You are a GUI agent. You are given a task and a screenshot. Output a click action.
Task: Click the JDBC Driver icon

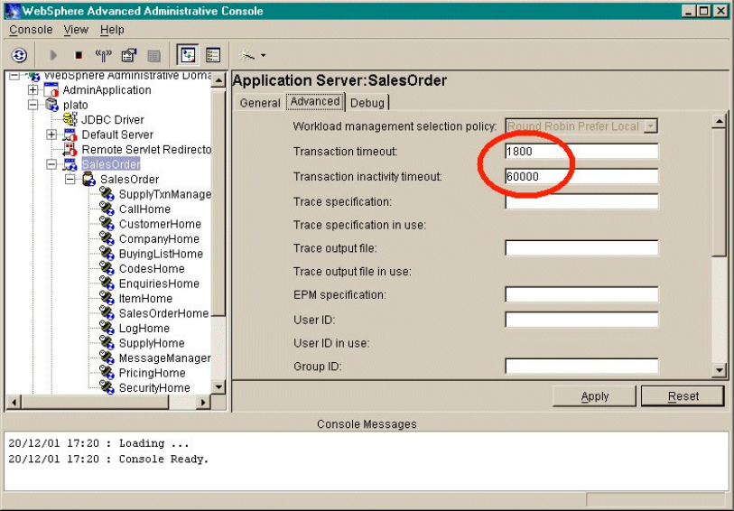(x=70, y=119)
